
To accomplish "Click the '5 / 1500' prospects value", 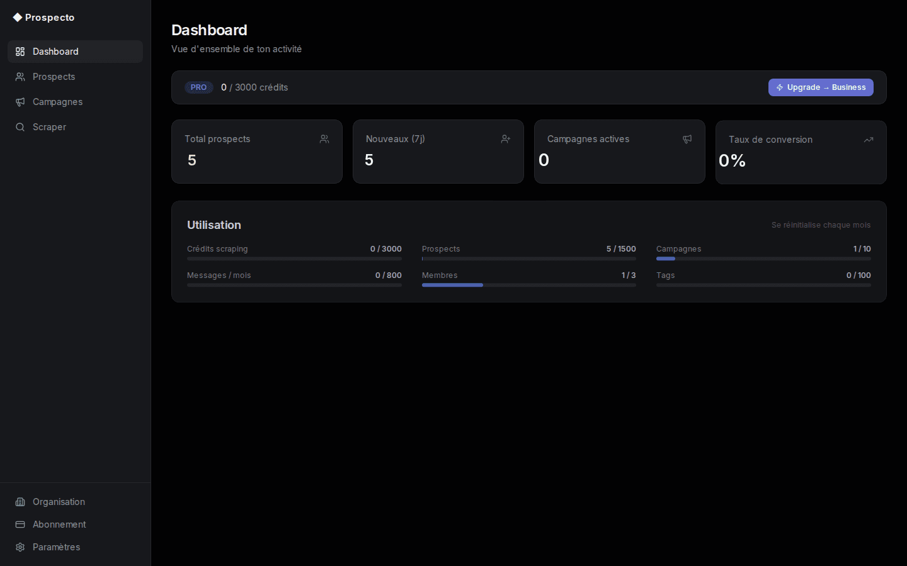I will pos(621,249).
